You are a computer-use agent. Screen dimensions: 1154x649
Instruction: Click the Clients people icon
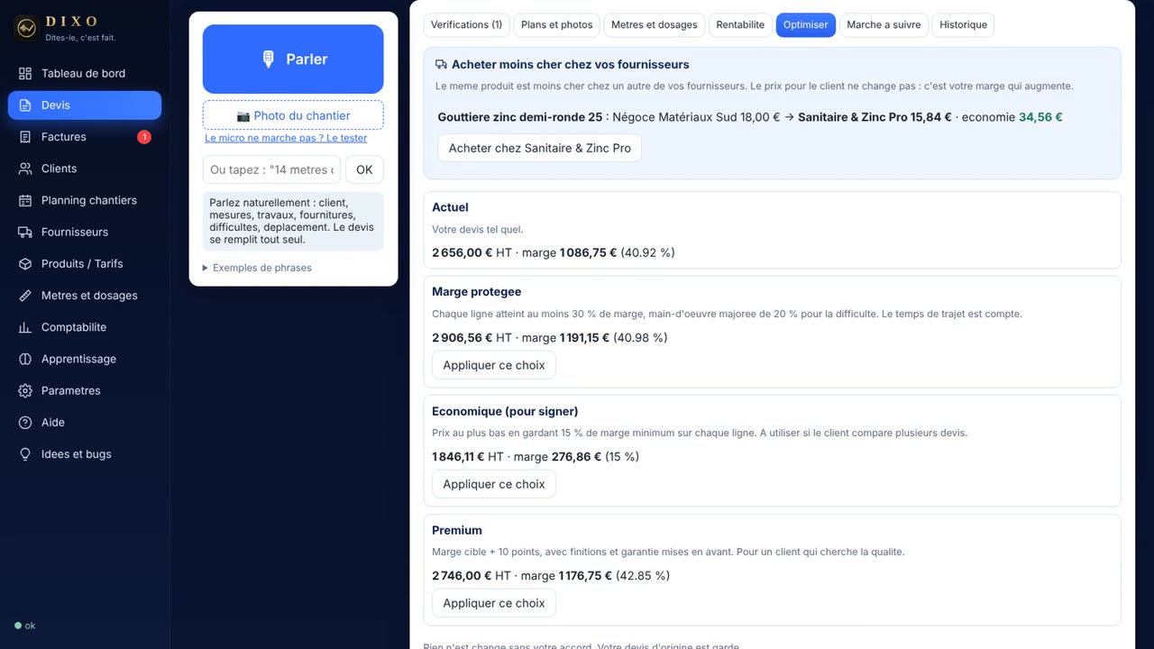point(25,169)
